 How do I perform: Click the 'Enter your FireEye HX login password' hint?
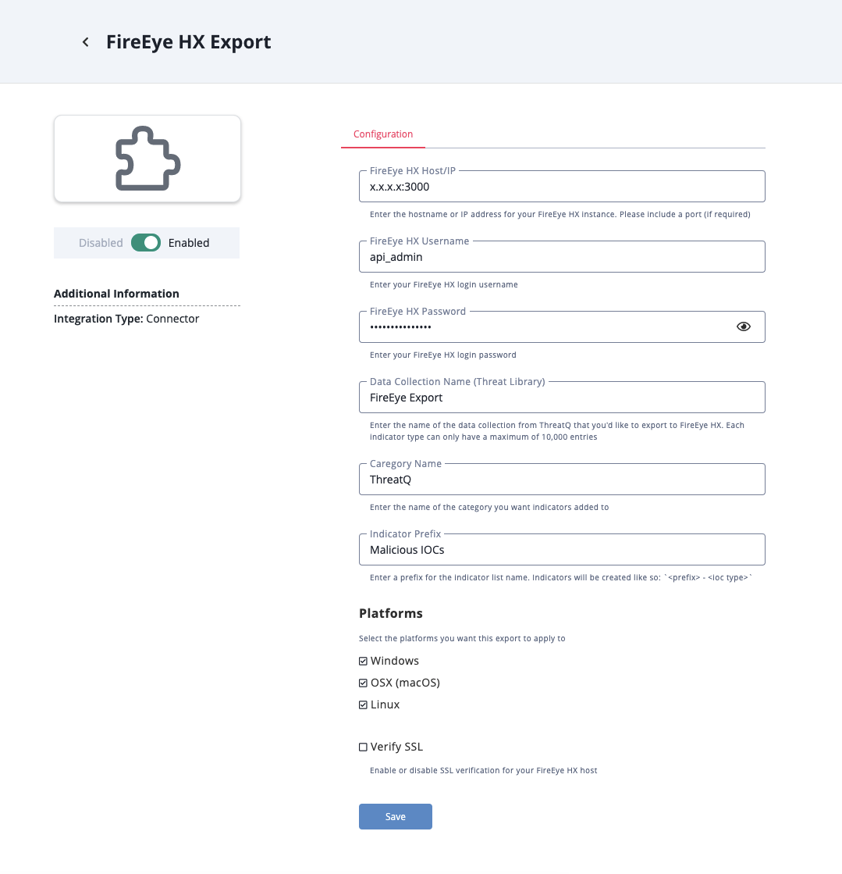tap(443, 355)
